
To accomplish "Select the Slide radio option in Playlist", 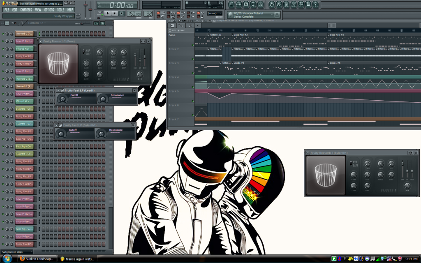I will (179, 30).
